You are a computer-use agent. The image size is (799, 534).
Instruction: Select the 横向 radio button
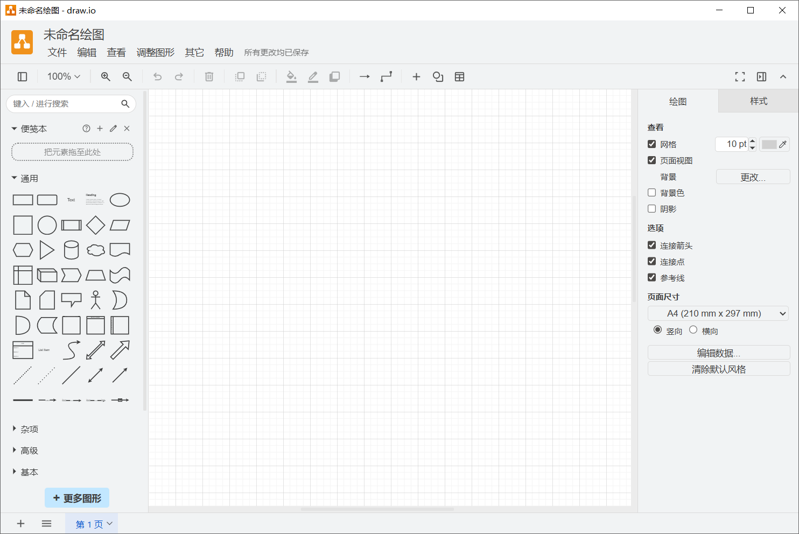point(693,329)
